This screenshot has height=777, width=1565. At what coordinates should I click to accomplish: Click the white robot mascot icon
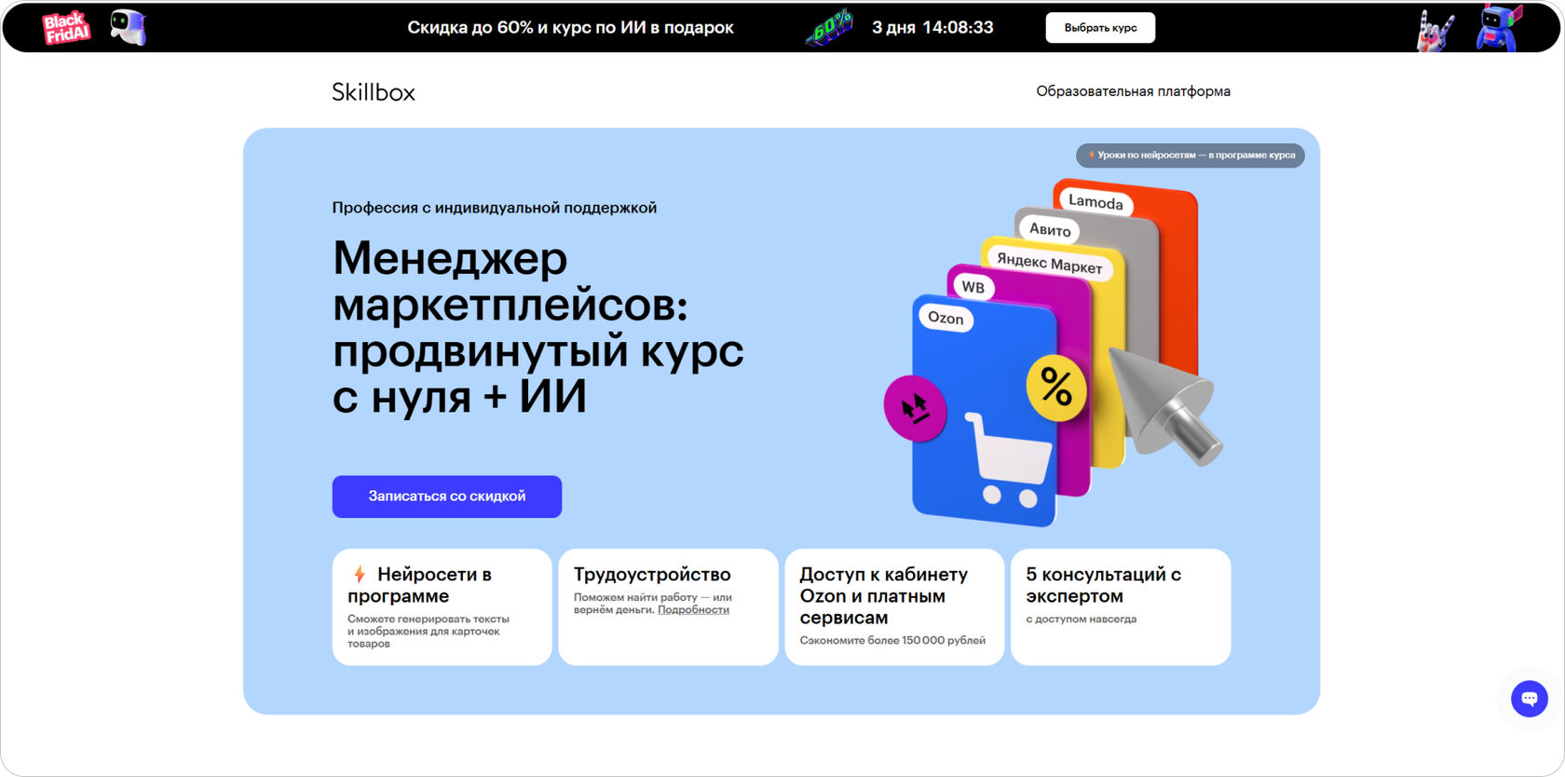coord(128,28)
